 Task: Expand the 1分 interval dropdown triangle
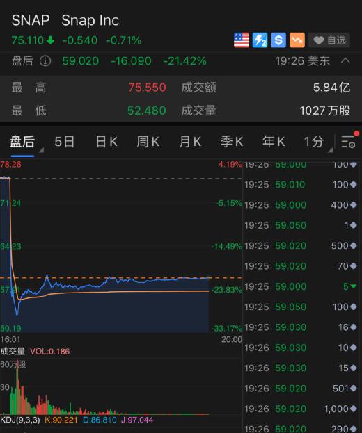[330, 150]
